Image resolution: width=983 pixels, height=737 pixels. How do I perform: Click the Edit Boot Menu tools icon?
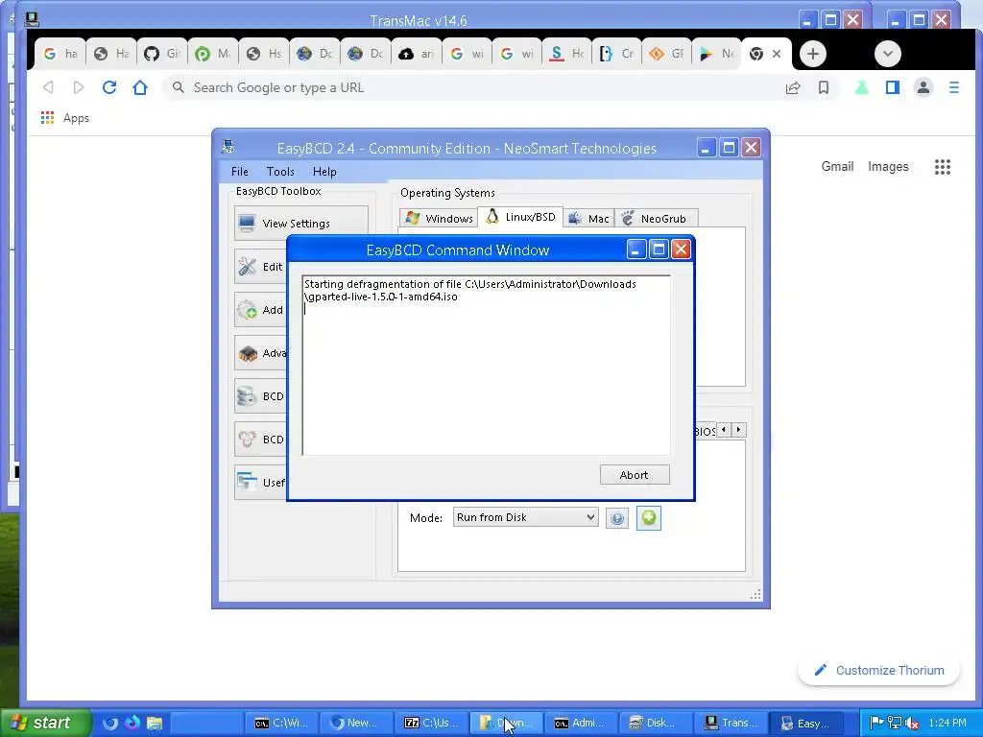247,267
